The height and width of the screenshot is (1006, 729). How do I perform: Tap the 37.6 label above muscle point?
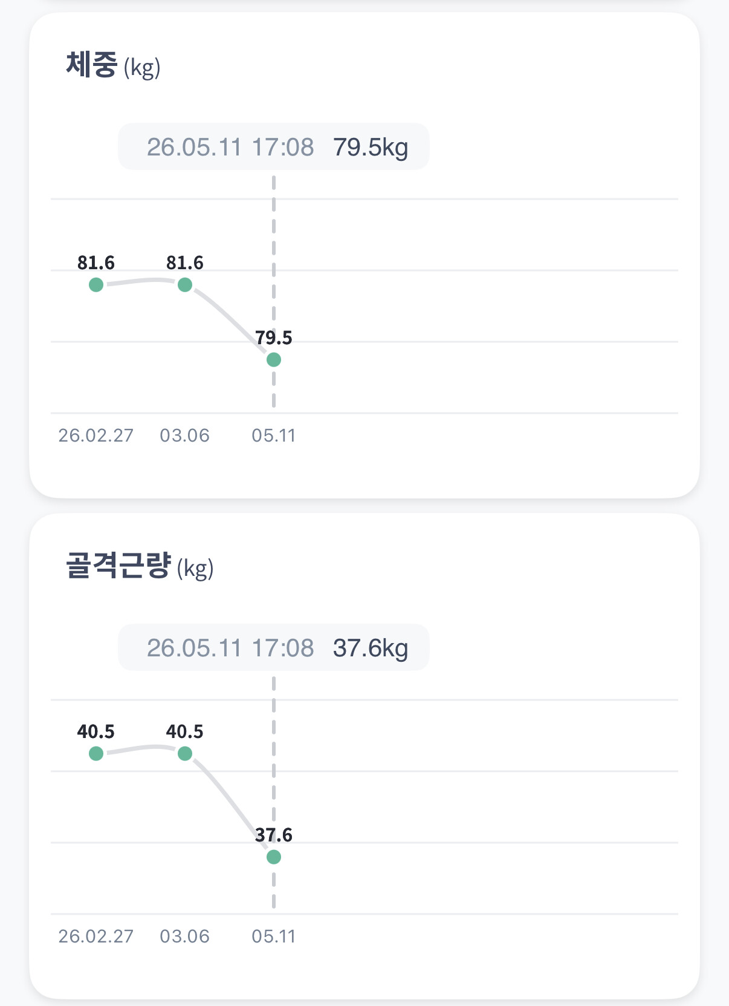point(274,835)
